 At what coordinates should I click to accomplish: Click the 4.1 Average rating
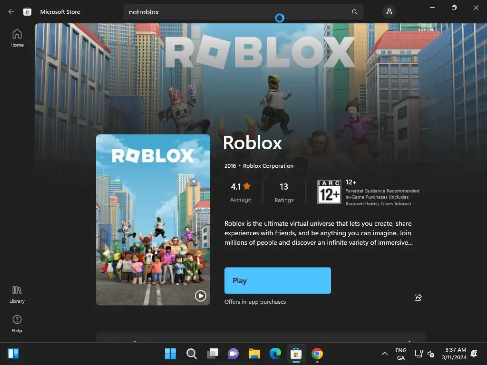click(x=241, y=192)
